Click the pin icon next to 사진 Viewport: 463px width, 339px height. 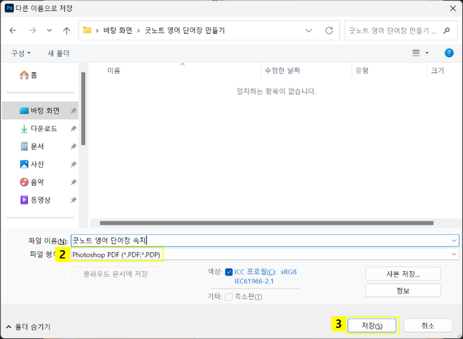point(73,164)
